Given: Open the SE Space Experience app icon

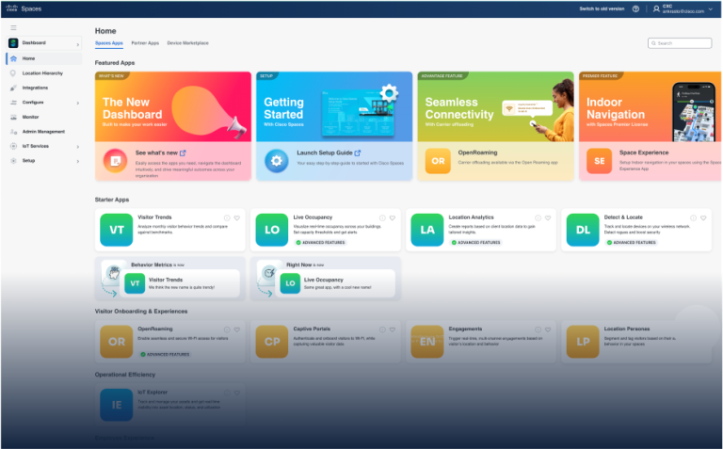Looking at the screenshot, I should pyautogui.click(x=599, y=161).
